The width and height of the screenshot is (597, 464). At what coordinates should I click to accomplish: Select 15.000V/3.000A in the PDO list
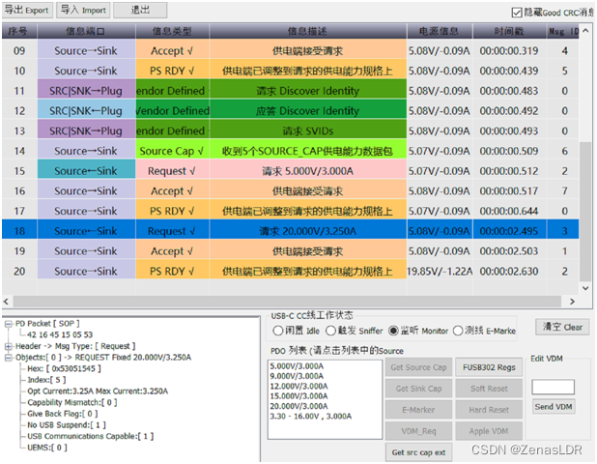coord(298,396)
